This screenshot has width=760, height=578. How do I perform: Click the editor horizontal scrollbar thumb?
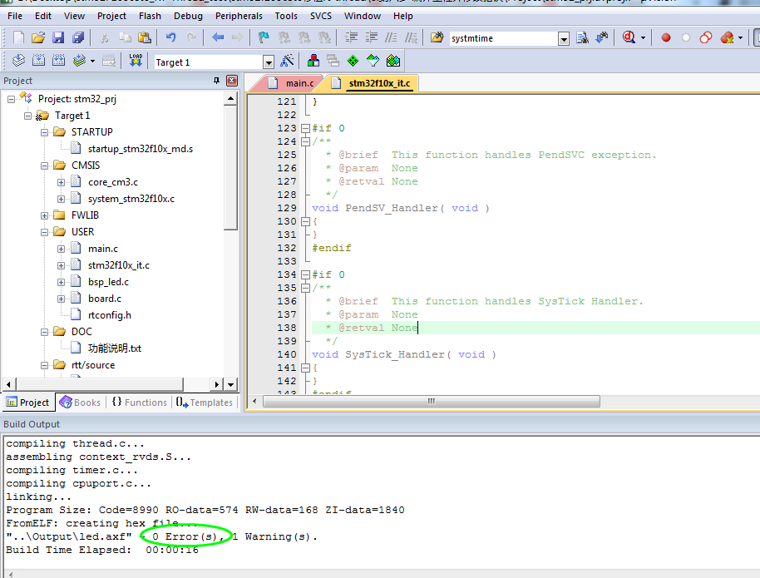432,401
